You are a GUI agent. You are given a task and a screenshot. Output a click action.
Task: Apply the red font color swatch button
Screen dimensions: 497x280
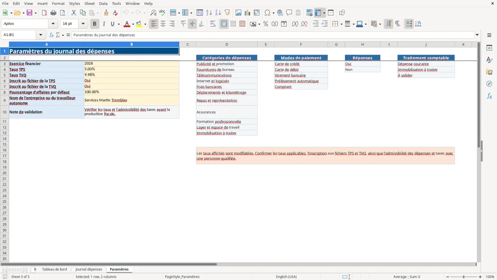click(x=127, y=24)
